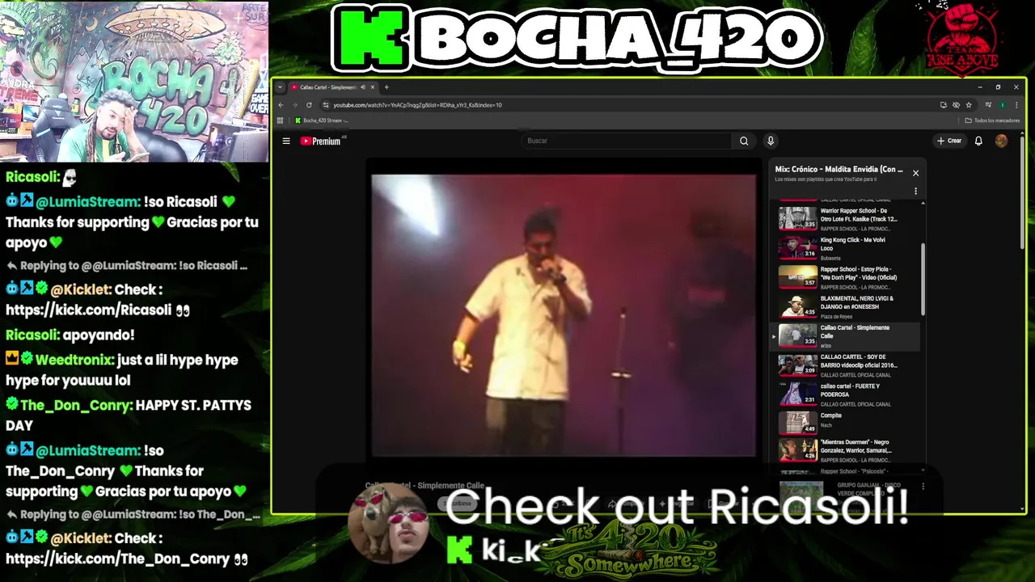Open a new browser tab with plus
This screenshot has width=1035, height=582.
coord(387,87)
